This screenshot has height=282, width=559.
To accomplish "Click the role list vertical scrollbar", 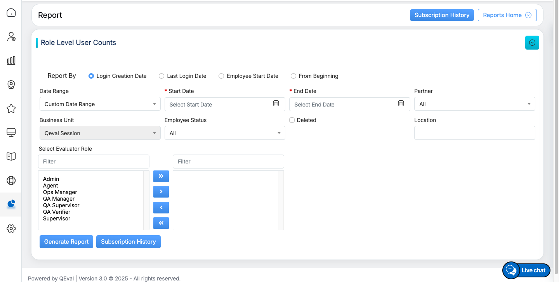I will tap(146, 200).
